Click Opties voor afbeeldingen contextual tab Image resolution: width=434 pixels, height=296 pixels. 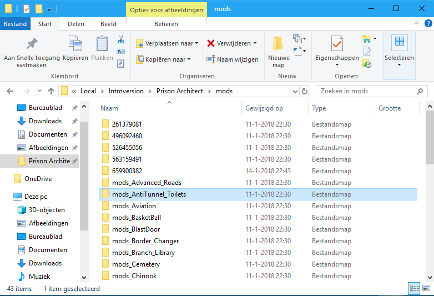point(166,10)
